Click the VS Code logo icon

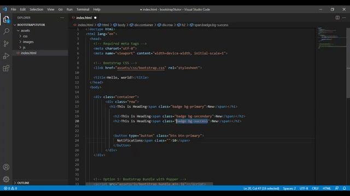point(5,9)
